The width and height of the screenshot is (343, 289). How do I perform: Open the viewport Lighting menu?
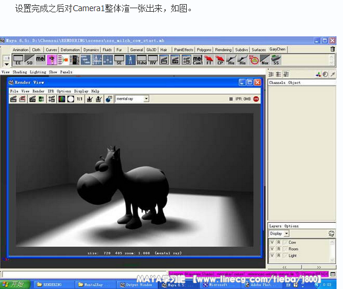(38, 72)
